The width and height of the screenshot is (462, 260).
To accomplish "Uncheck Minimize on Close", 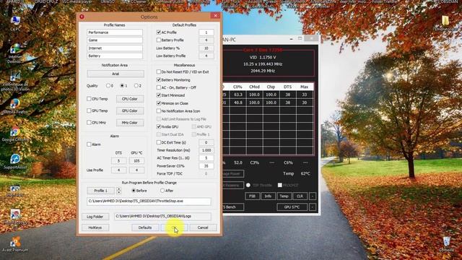I will (x=159, y=103).
